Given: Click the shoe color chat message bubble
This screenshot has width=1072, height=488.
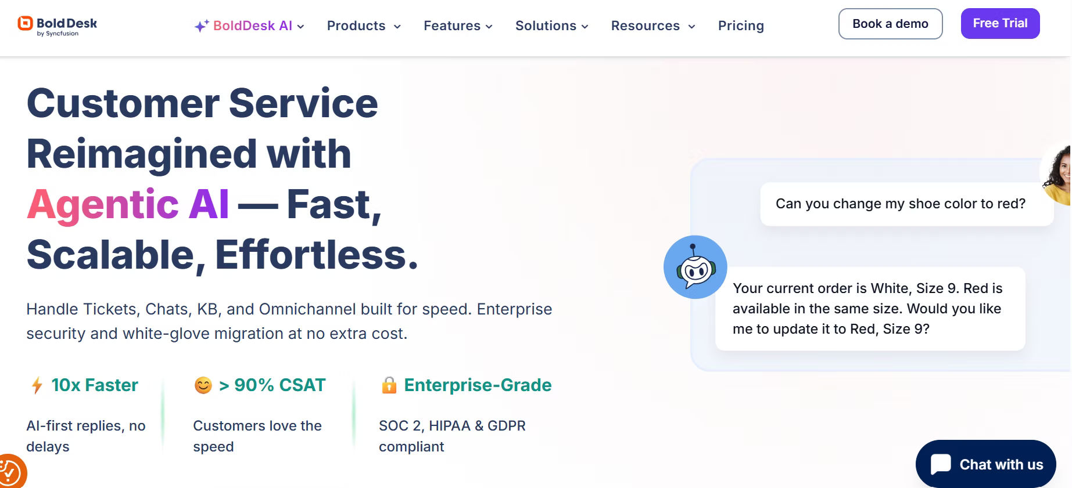Looking at the screenshot, I should coord(901,204).
